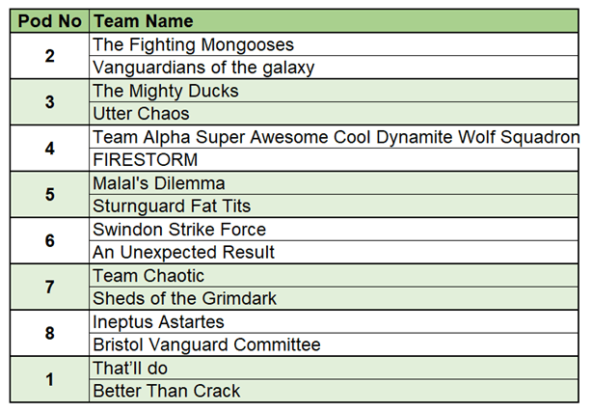Image resolution: width=592 pixels, height=412 pixels.
Task: Click An Unexpected Result cell
Action: 184,253
